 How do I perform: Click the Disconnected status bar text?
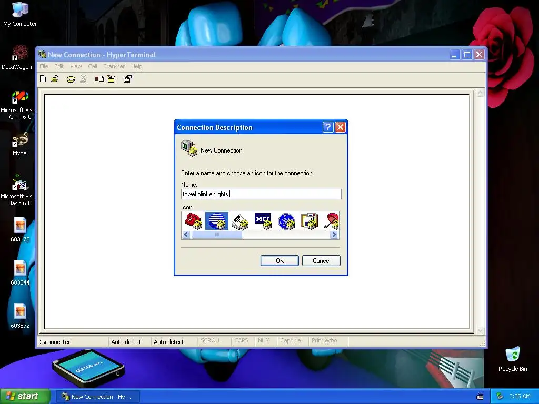pyautogui.click(x=54, y=342)
